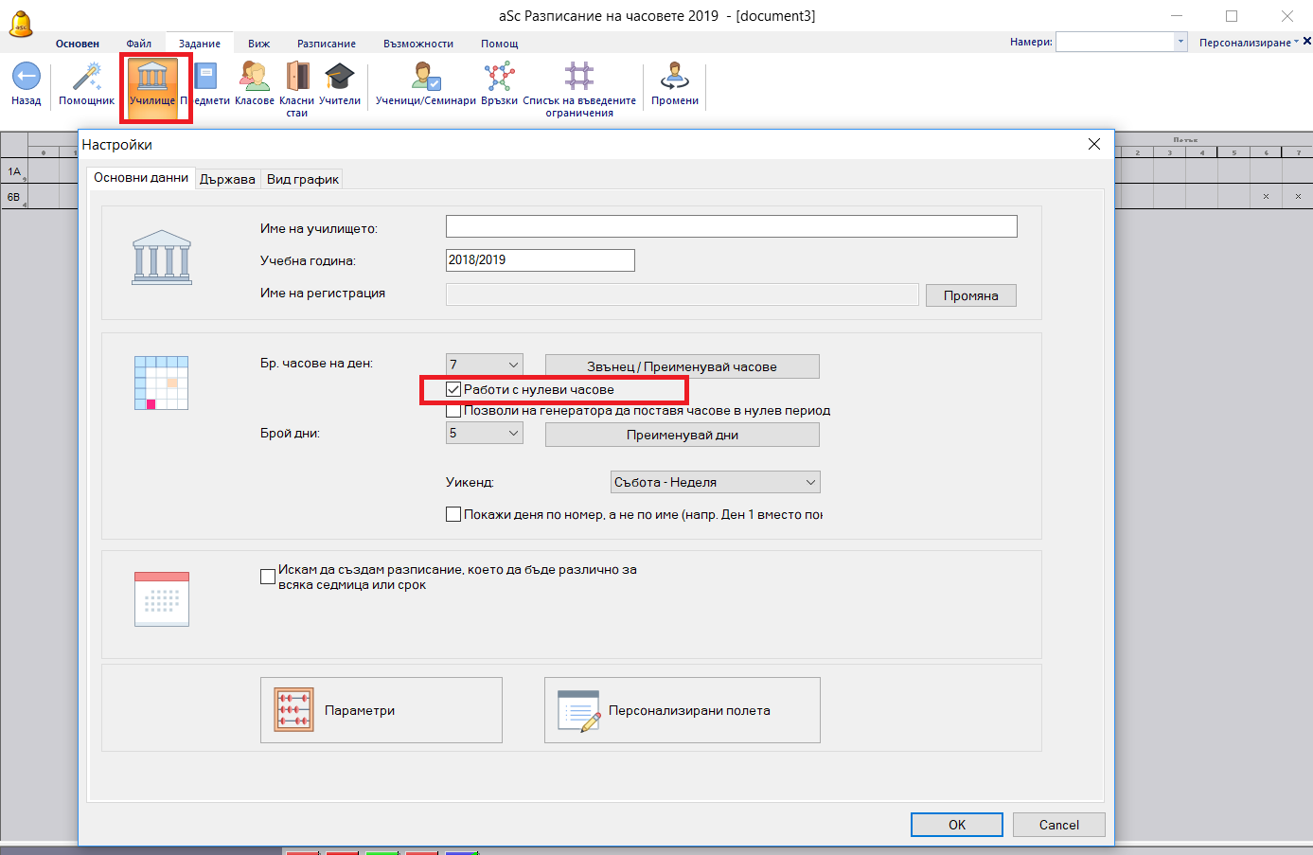Switch to the Вид график tab

pyautogui.click(x=302, y=179)
